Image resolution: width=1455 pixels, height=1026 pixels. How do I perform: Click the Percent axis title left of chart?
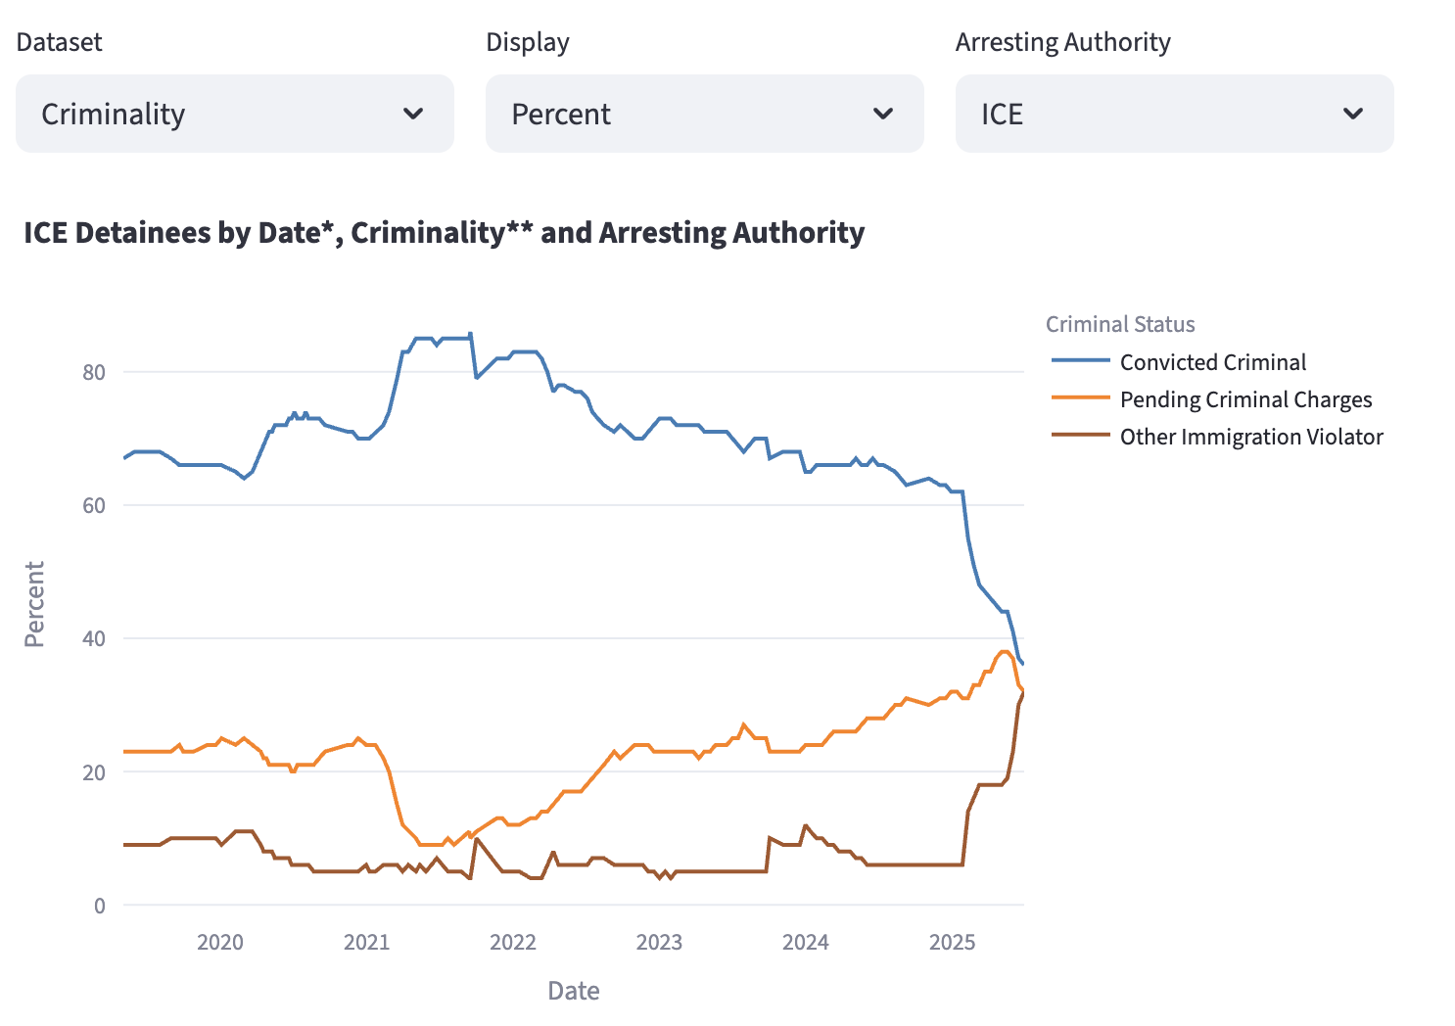coord(34,604)
